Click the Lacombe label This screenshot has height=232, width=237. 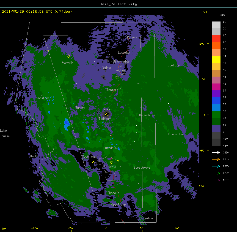pyautogui.click(x=124, y=53)
